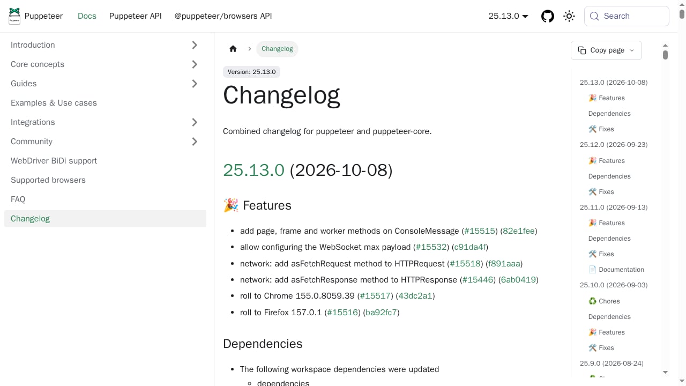The height and width of the screenshot is (386, 686).
Task: Open the FAQ sidebar link
Action: click(x=105, y=199)
